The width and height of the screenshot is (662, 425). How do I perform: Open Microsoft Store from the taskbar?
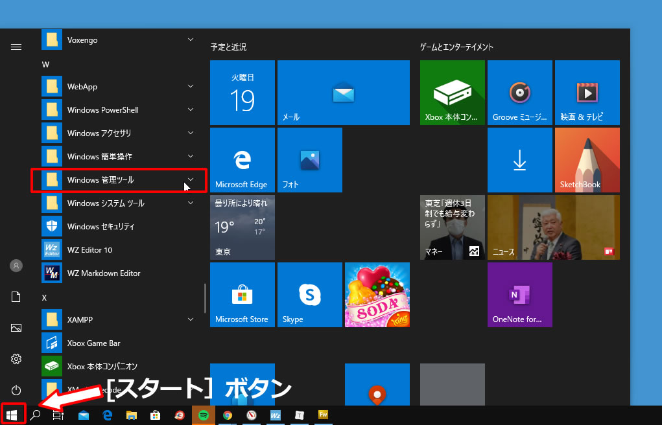(x=156, y=415)
